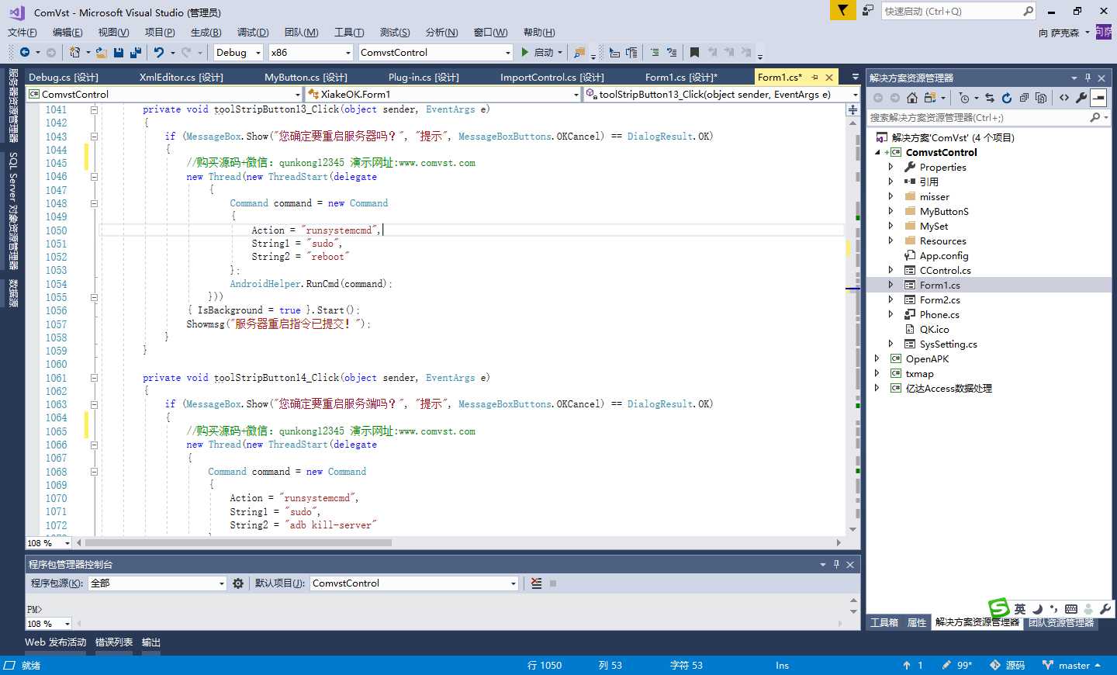Click the split editor icon above scrollbar
Image resolution: width=1117 pixels, height=675 pixels.
(852, 109)
